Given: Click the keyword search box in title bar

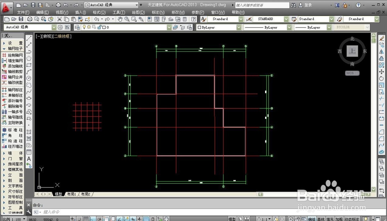Looking at the screenshot, I should pos(262,5).
